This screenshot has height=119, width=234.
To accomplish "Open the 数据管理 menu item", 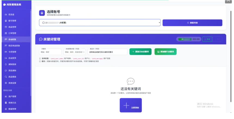I will 16,109.
